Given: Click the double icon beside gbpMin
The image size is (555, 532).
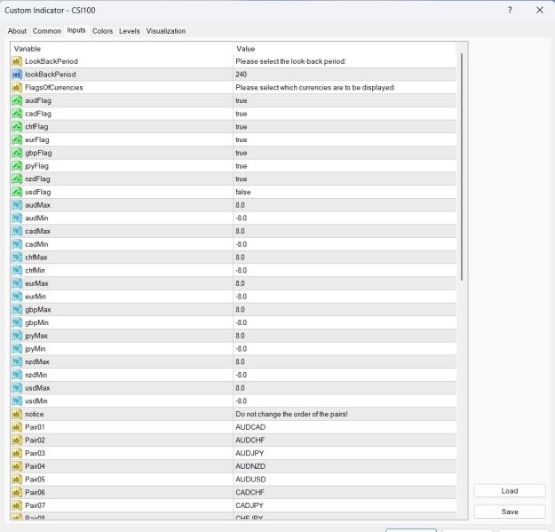Looking at the screenshot, I should click(x=17, y=322).
